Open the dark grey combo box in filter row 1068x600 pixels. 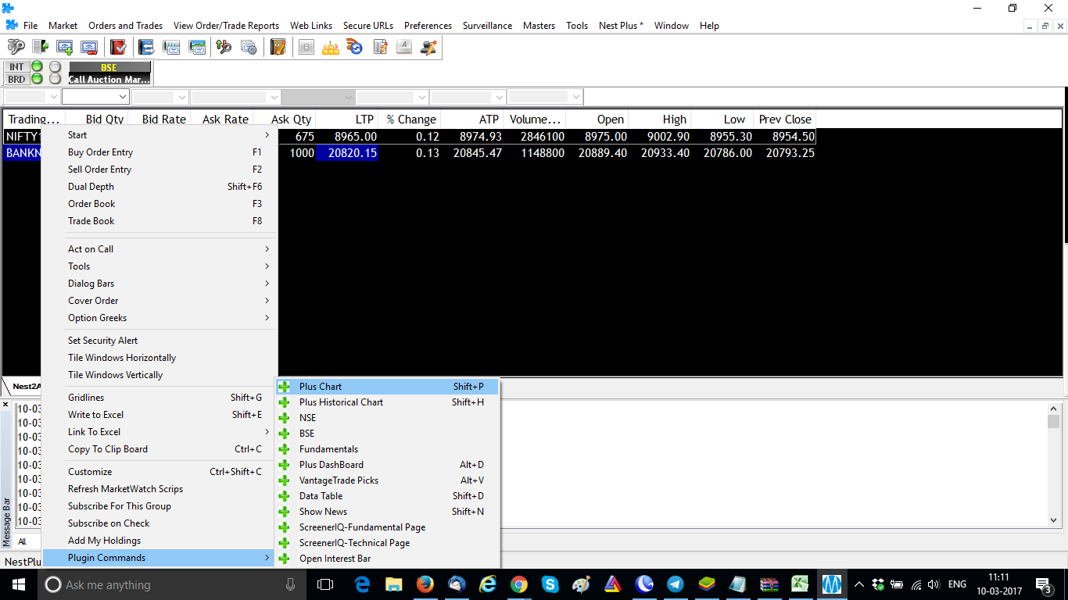[317, 97]
